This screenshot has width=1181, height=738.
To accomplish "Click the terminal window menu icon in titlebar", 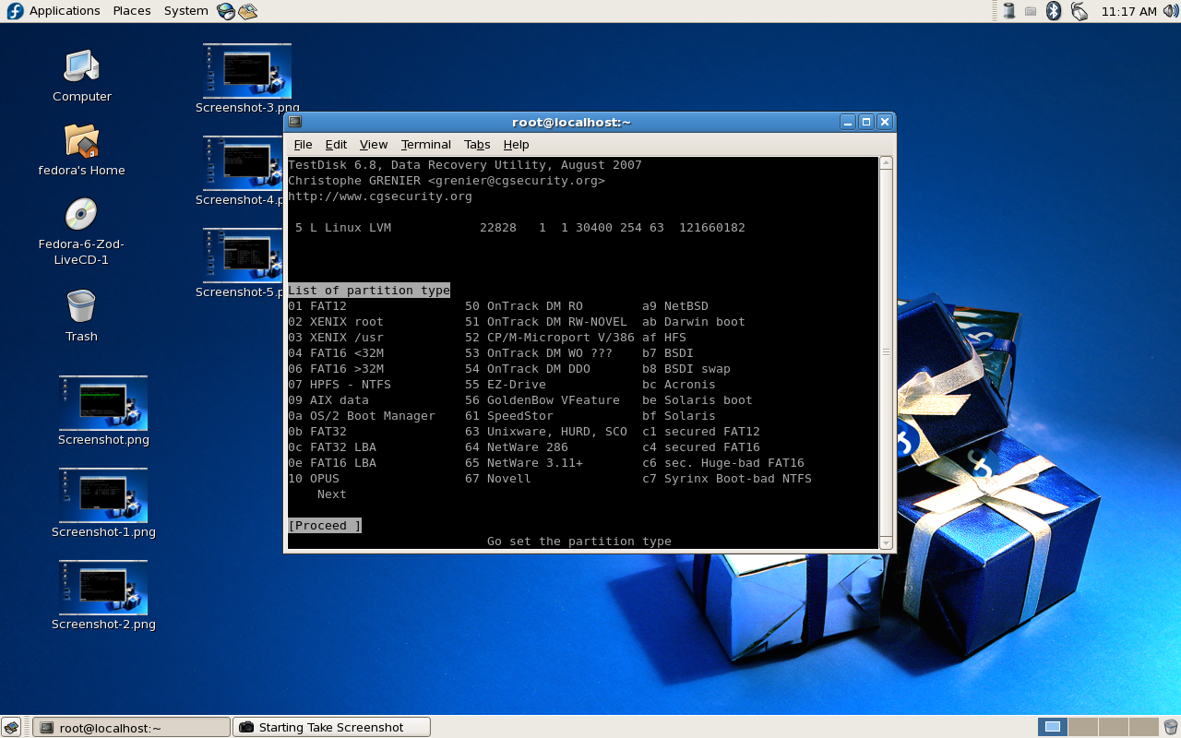I will 295,122.
